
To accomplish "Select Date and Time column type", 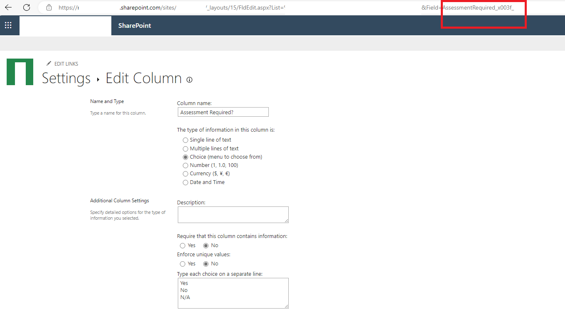I will pyautogui.click(x=185, y=182).
